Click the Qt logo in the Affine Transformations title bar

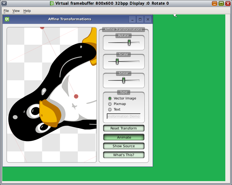(7, 19)
